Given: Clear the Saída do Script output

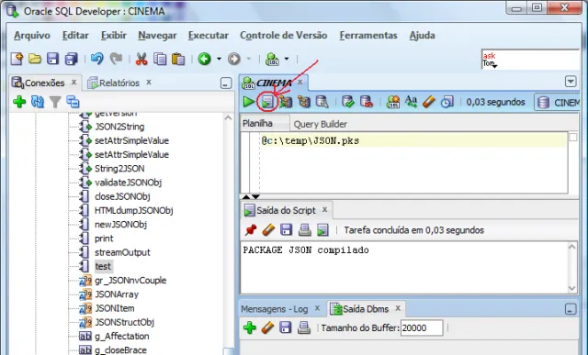Looking at the screenshot, I should 268,229.
